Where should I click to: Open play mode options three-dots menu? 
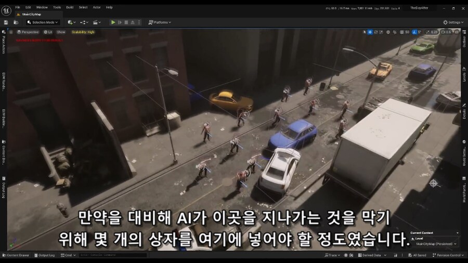pyautogui.click(x=139, y=22)
